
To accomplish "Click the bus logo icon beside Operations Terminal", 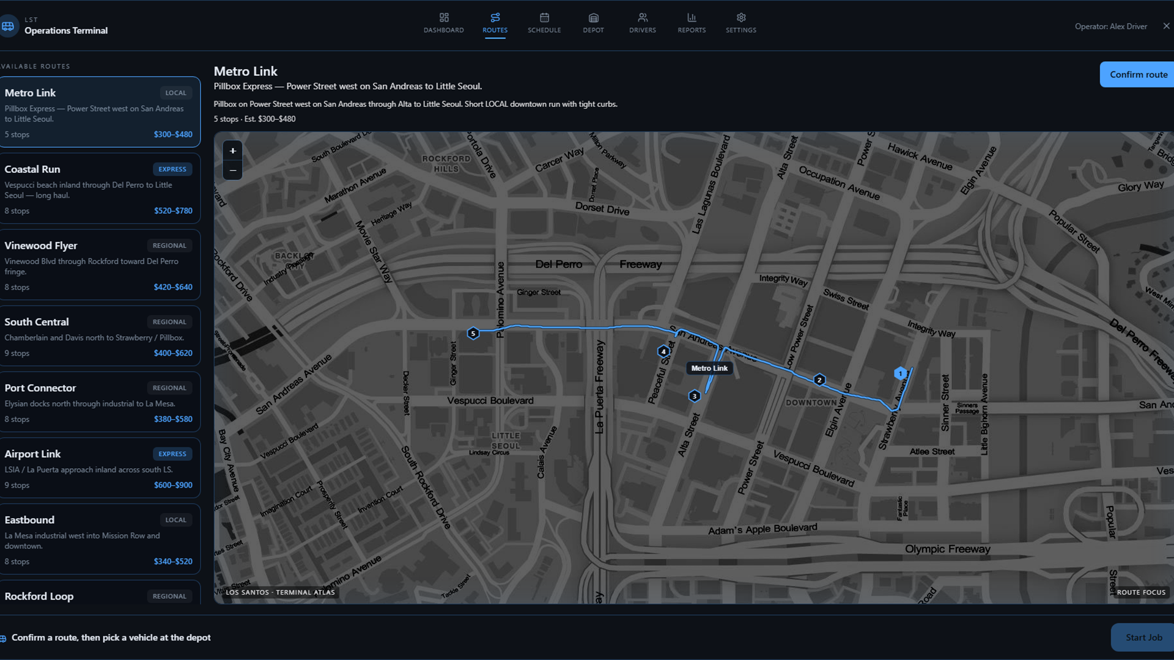I will coord(9,26).
